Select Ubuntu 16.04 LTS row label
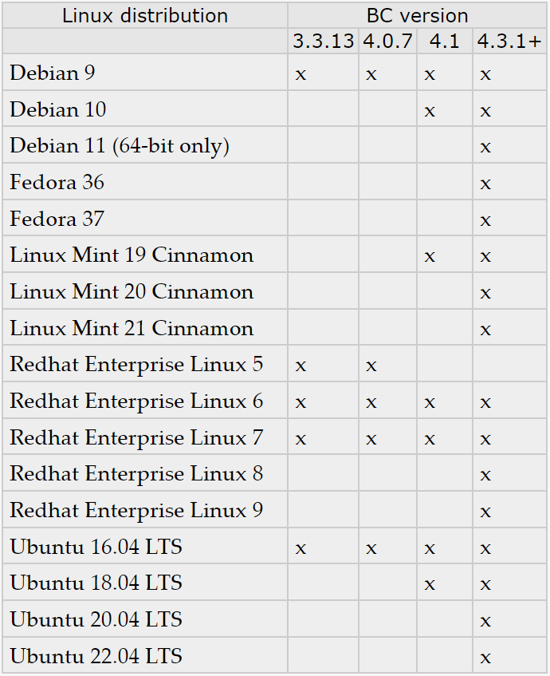This screenshot has height=676, width=550. point(96,547)
